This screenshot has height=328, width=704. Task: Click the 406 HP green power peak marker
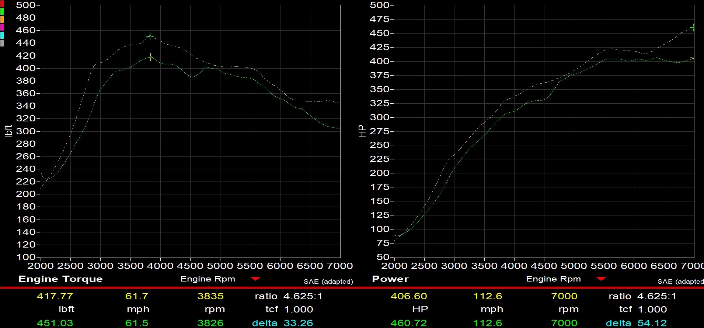click(x=693, y=58)
